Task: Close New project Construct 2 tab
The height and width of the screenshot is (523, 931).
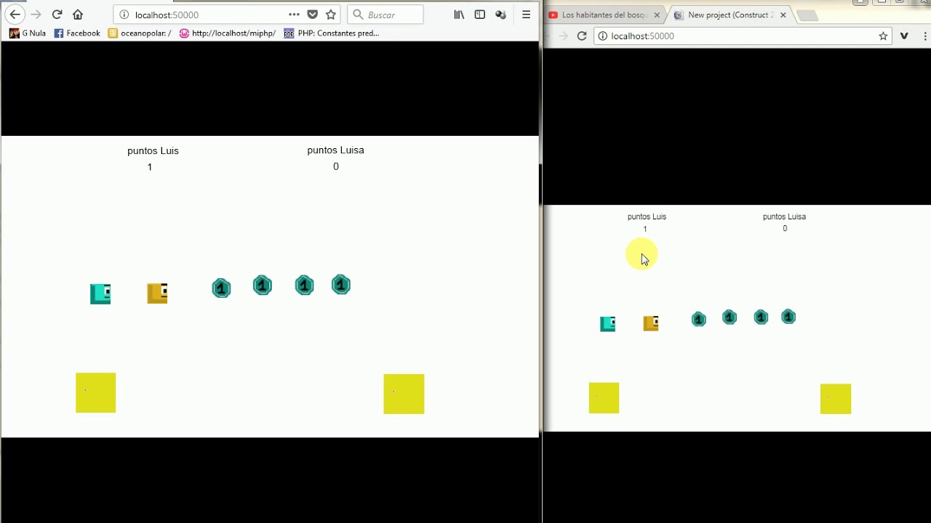Action: [x=783, y=15]
